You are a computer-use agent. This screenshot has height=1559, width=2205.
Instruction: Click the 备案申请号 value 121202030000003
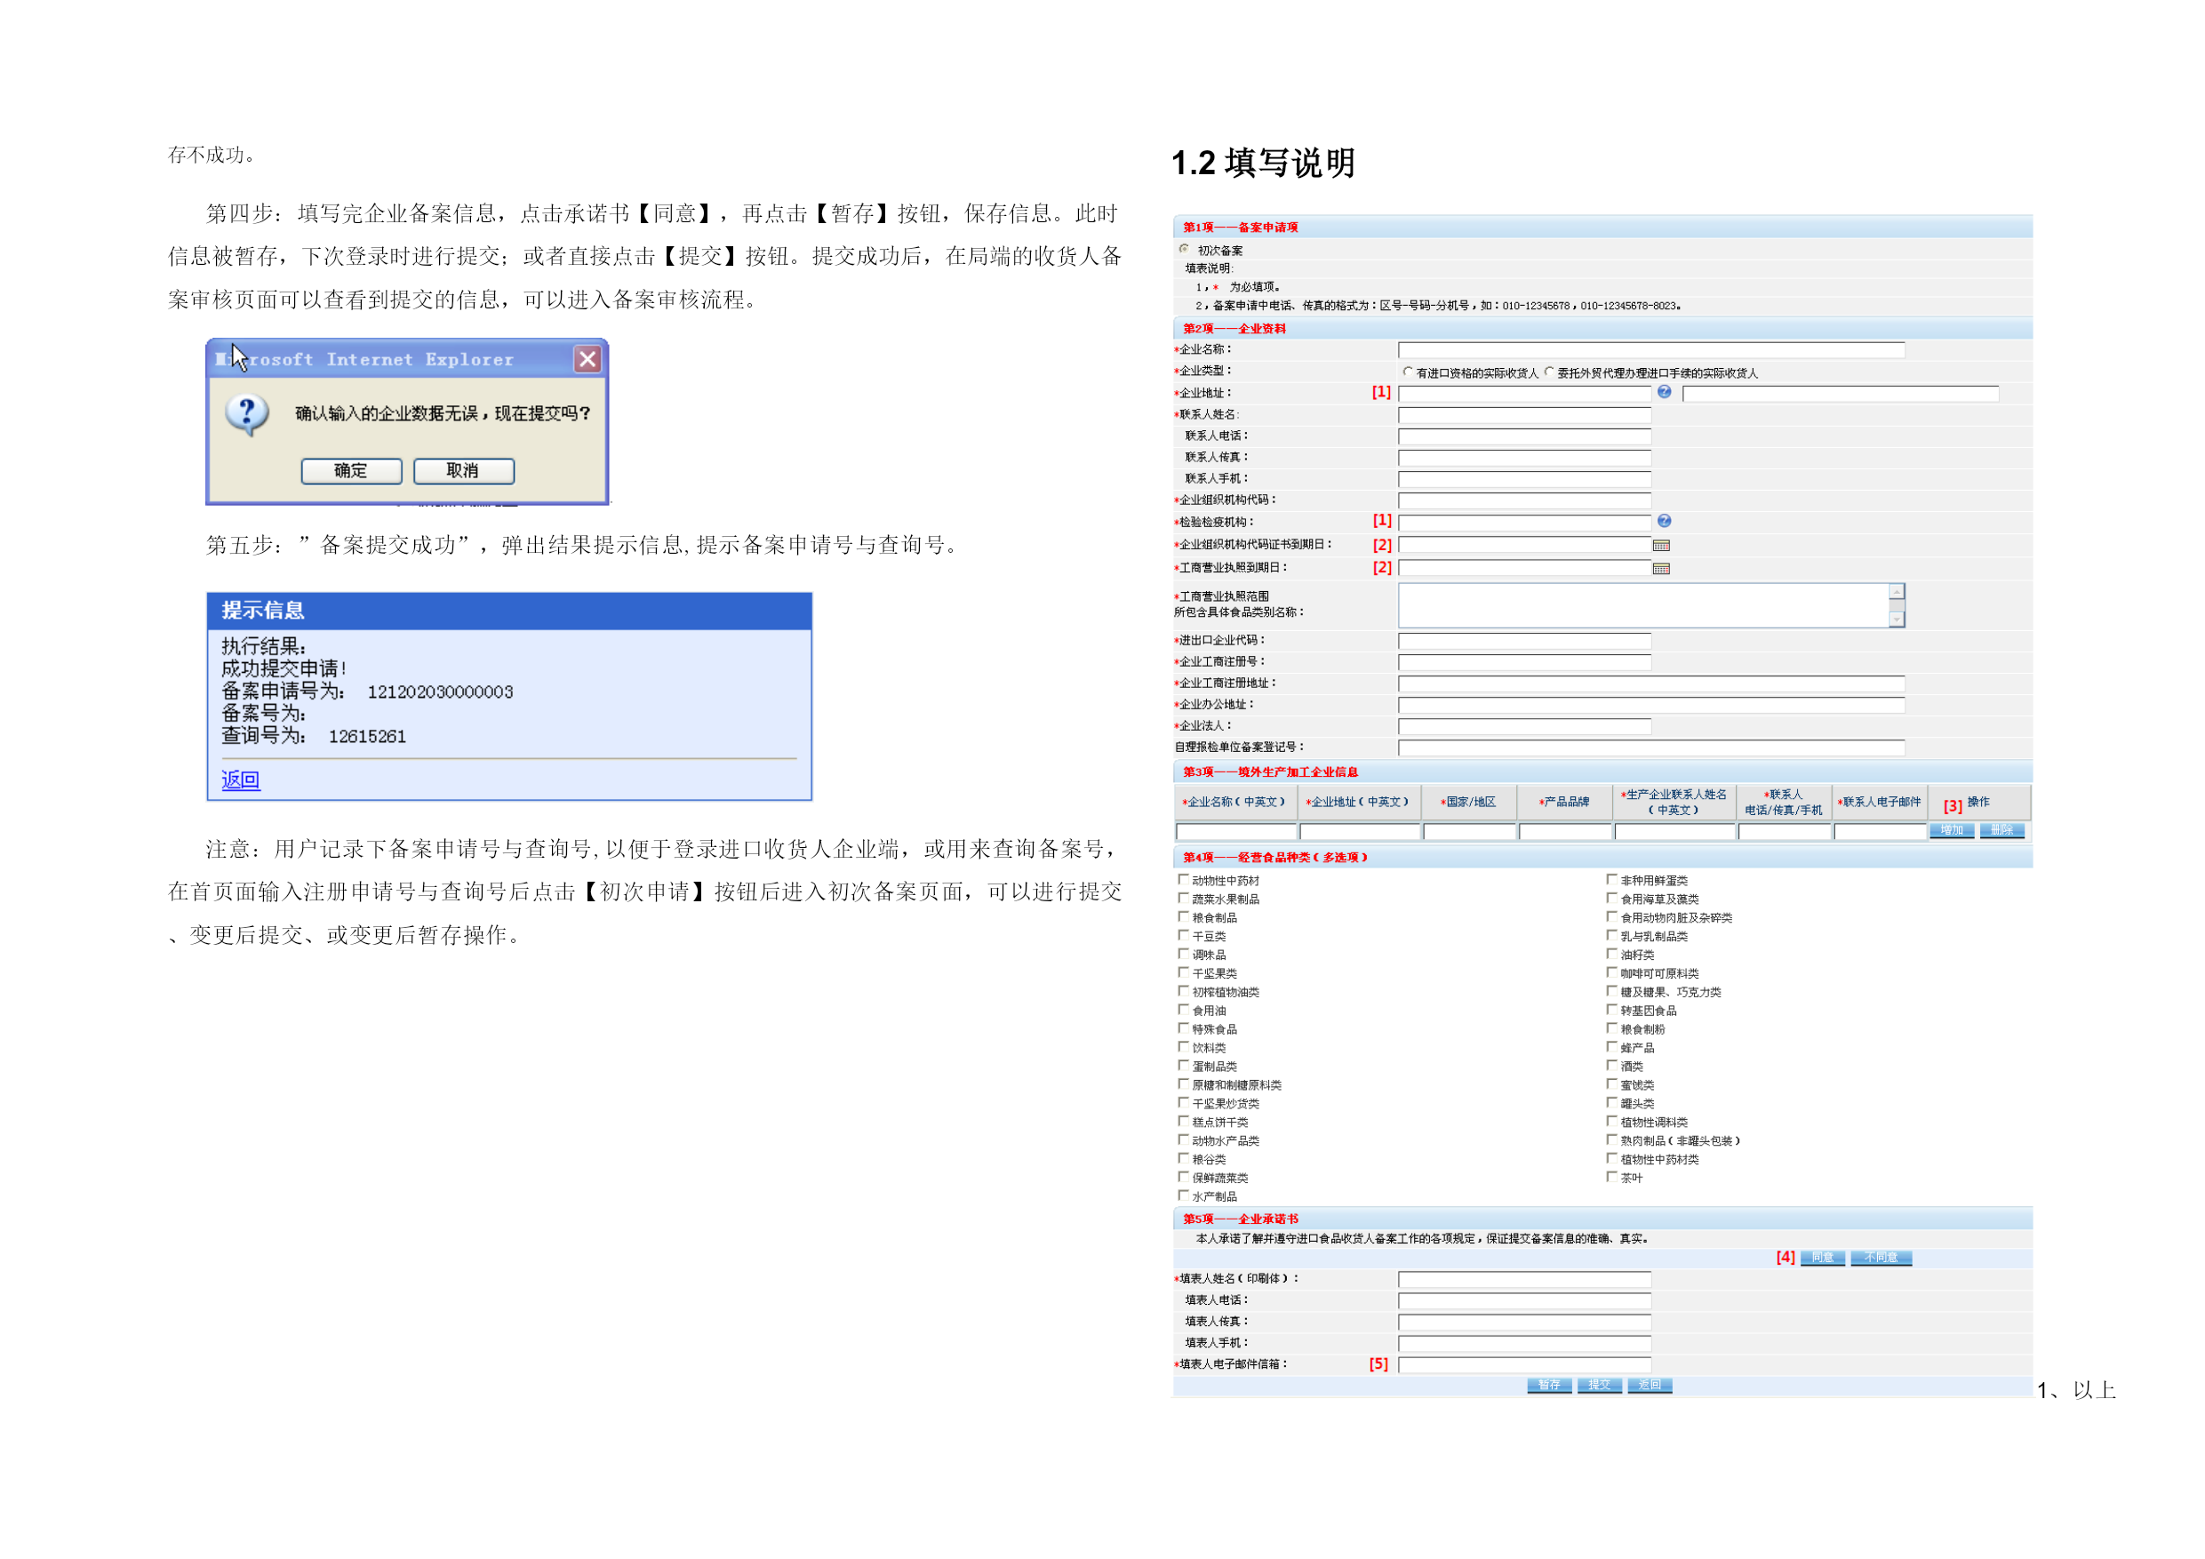tap(441, 692)
